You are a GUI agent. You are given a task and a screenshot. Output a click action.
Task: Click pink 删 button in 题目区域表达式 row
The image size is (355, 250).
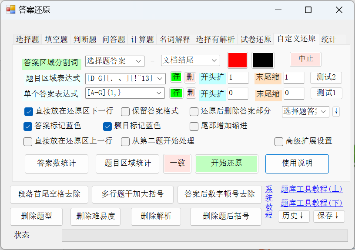coord(190,77)
